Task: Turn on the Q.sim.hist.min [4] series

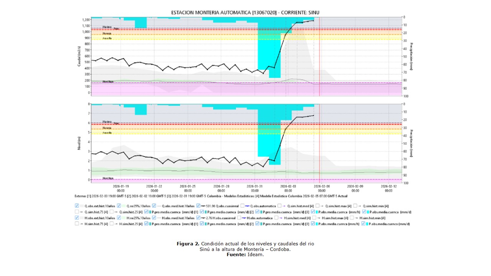Action: coord(355,206)
